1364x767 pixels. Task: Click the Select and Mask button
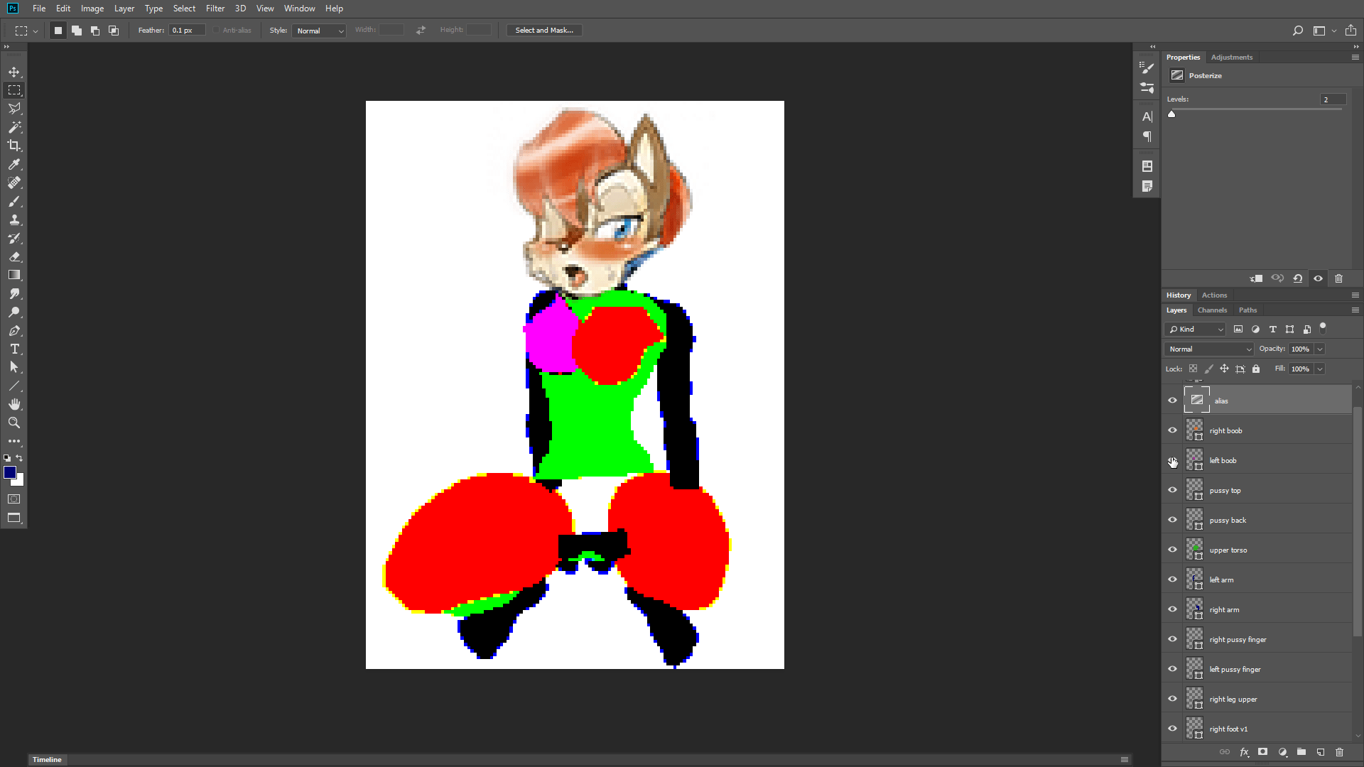coord(544,30)
